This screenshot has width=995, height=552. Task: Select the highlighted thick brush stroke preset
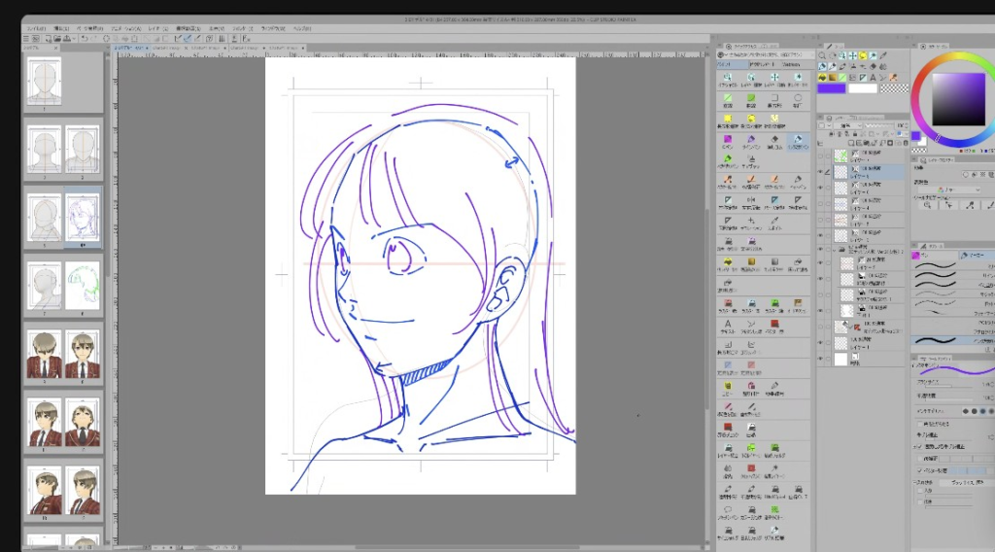coord(952,341)
